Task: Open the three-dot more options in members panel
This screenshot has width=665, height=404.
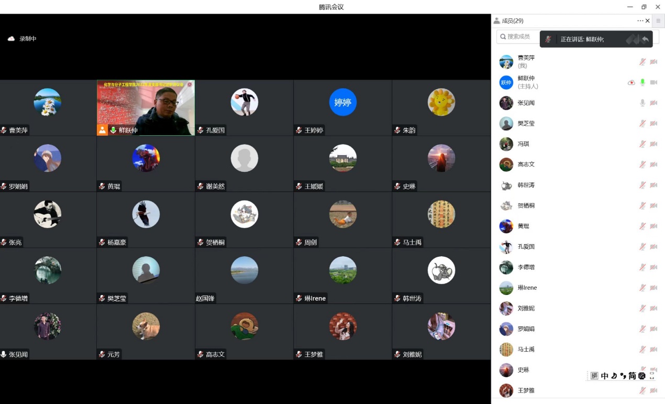Action: 640,21
